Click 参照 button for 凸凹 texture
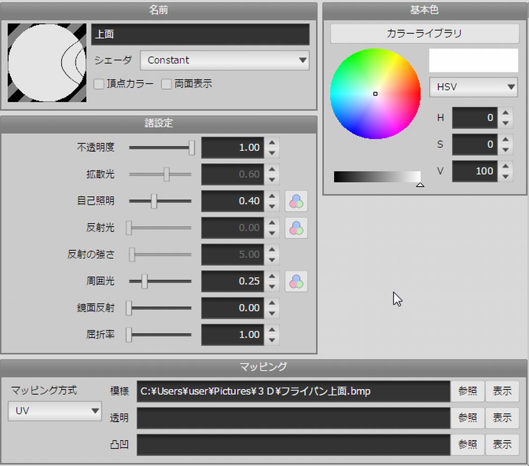Image resolution: width=529 pixels, height=466 pixels. 468,444
